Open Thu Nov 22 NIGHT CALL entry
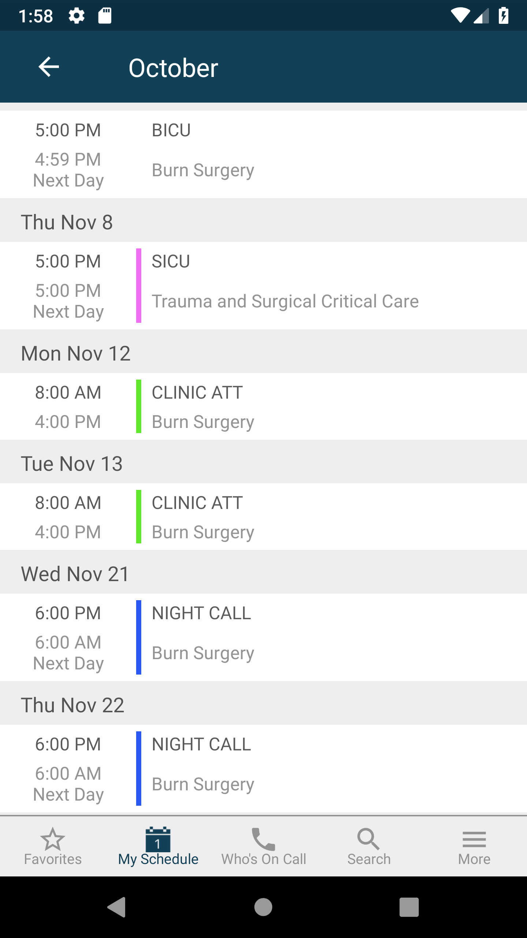527x938 pixels. click(263, 769)
